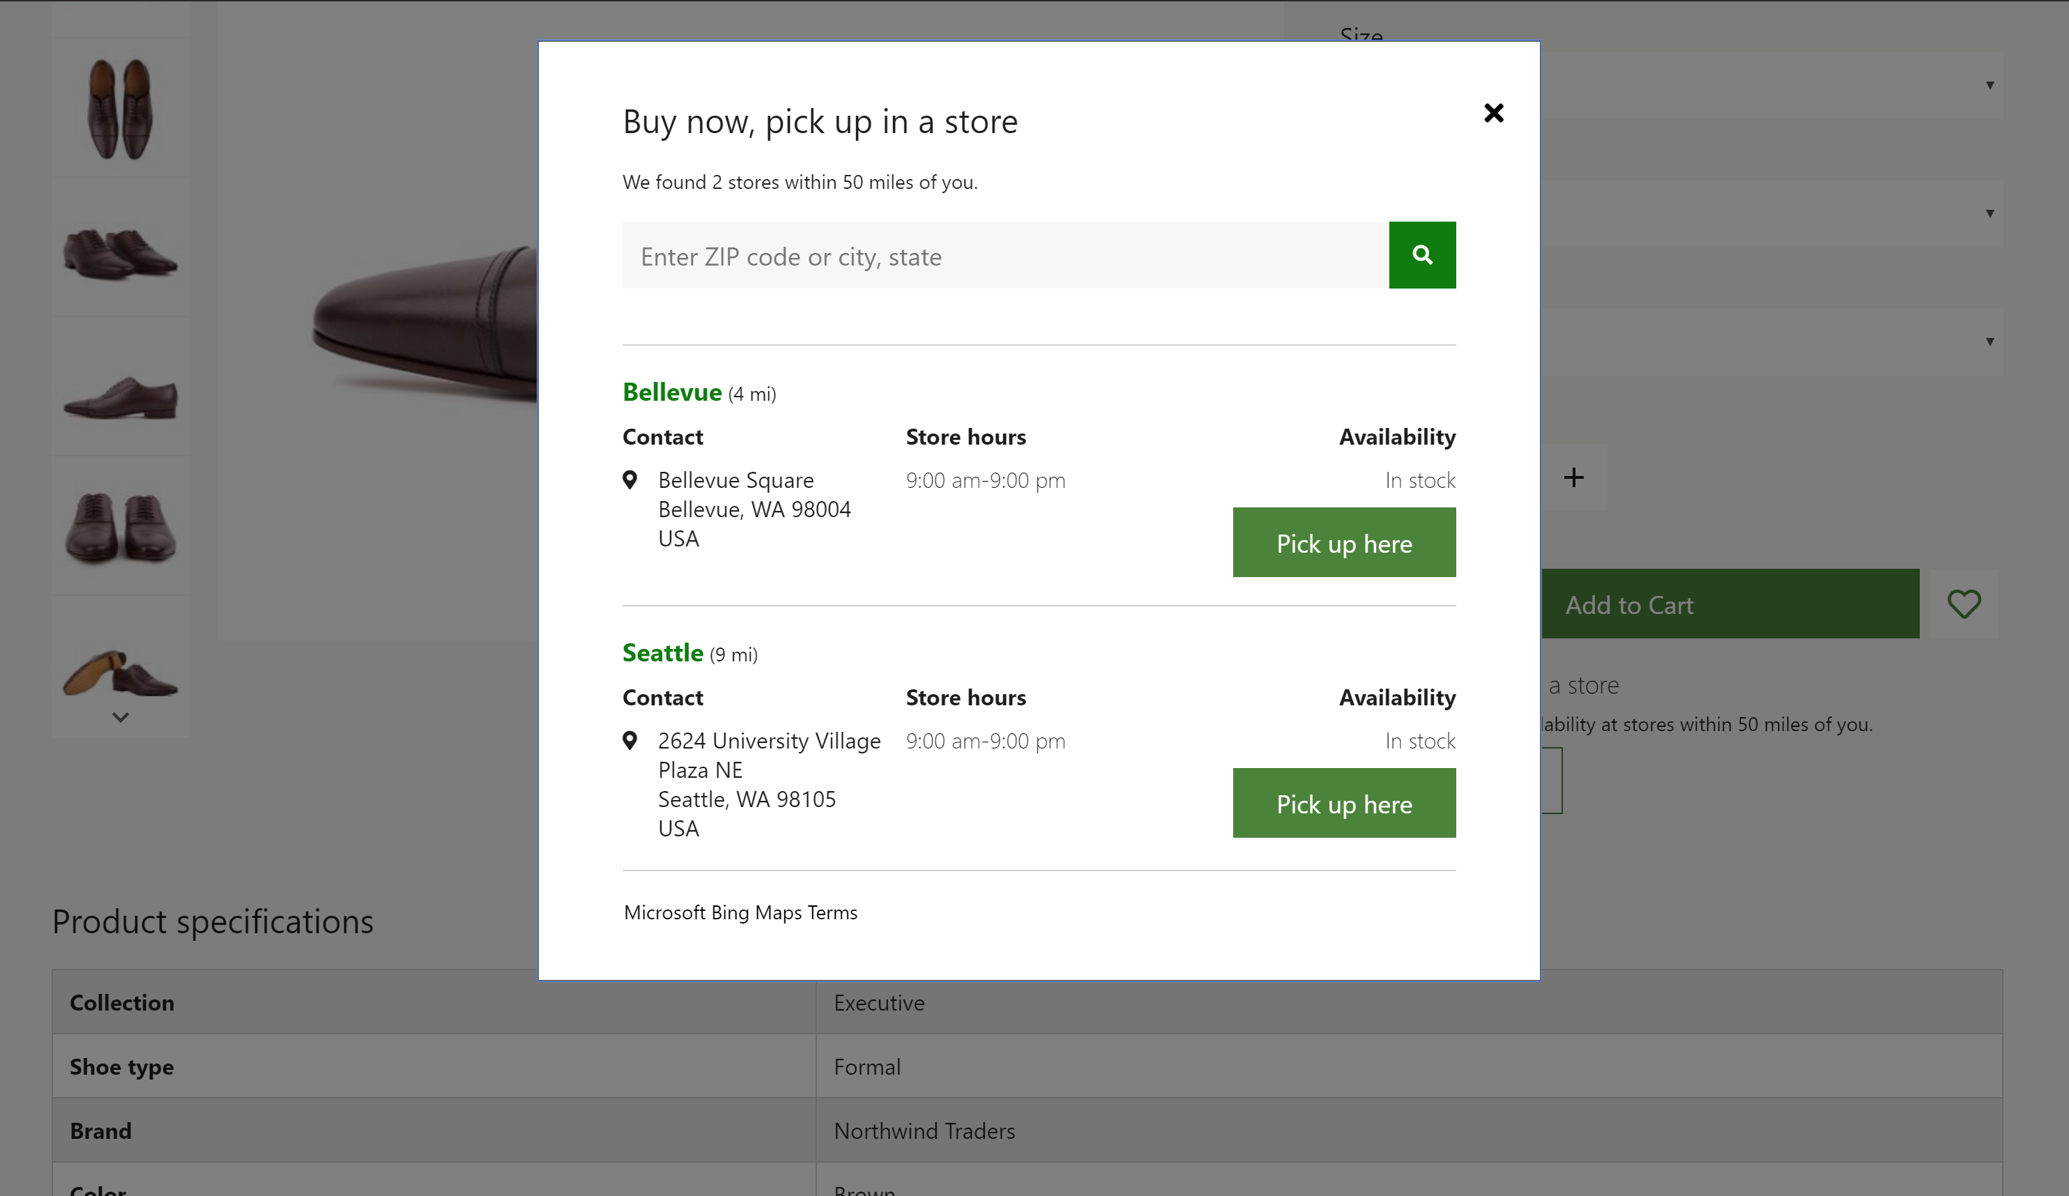
Task: Click the ZIP code or city input field
Action: pyautogui.click(x=1005, y=254)
